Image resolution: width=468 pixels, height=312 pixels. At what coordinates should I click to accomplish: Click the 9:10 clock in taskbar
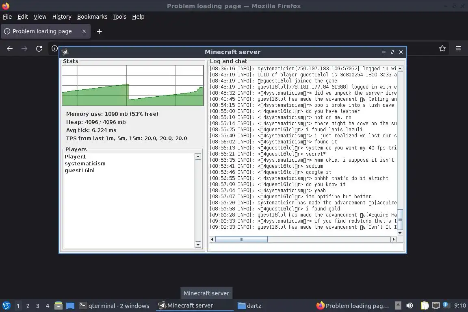click(x=460, y=305)
